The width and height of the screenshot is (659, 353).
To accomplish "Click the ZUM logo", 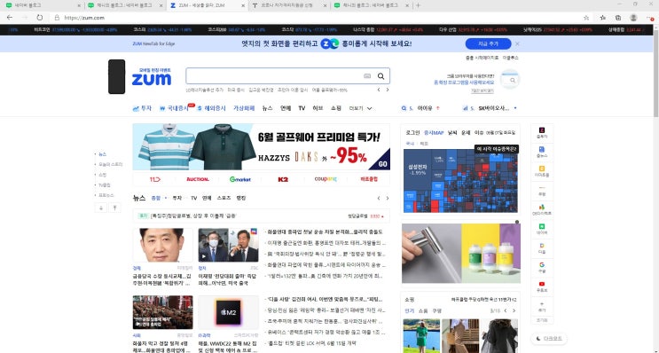I will tap(152, 79).
